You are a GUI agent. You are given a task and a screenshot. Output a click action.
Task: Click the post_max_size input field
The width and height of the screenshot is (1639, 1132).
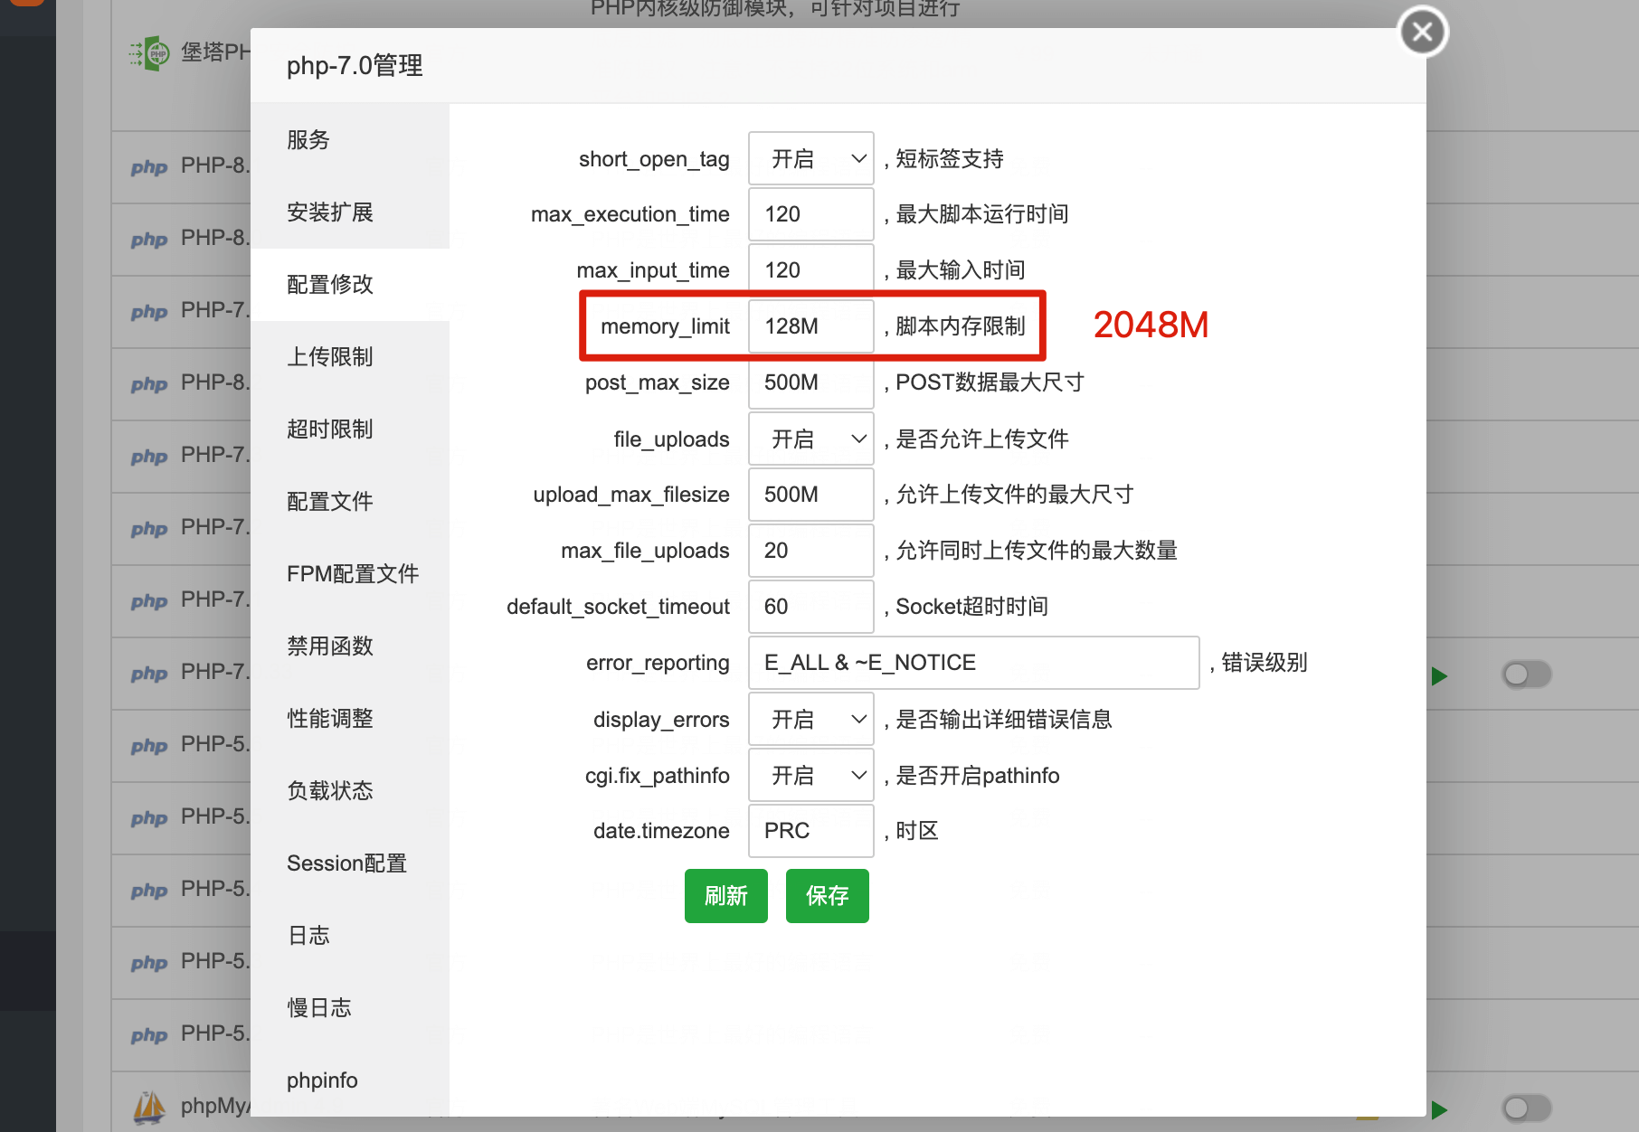point(811,382)
